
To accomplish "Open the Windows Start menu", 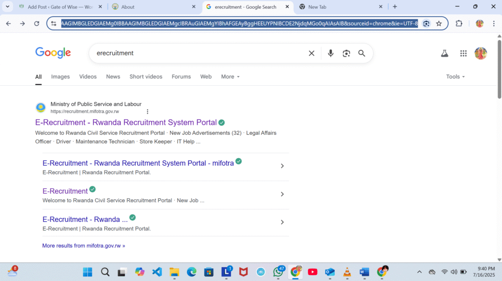I will 87,272.
